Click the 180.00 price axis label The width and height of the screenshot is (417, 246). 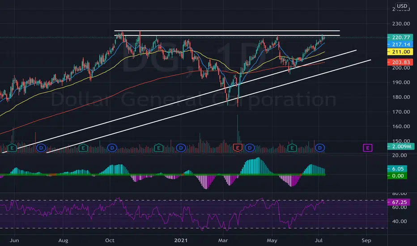click(401, 97)
